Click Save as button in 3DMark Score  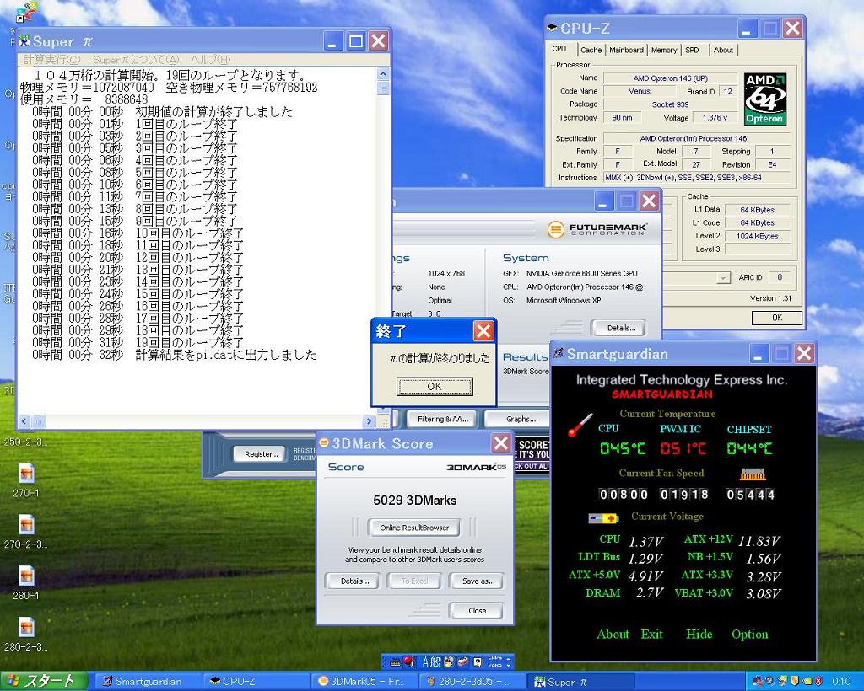478,581
